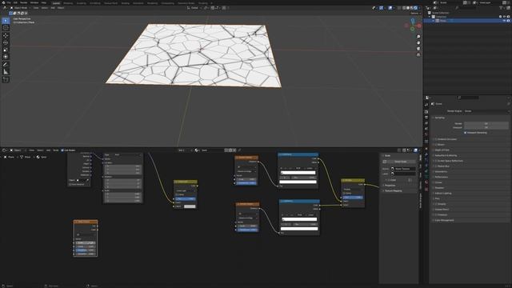
Task: Select the 3D Cursor tool
Action: click(6, 28)
